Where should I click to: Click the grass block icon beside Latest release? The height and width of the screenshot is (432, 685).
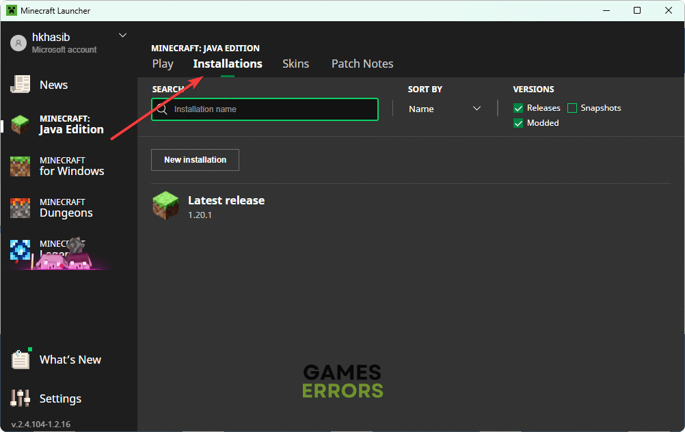click(165, 204)
